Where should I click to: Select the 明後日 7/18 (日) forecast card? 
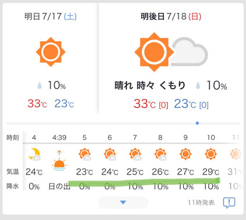pos(171,58)
